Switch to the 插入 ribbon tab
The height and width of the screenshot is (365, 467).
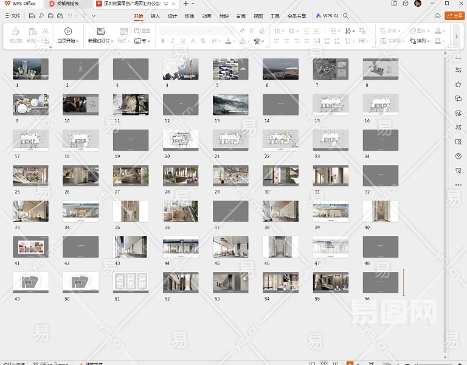[x=155, y=16]
